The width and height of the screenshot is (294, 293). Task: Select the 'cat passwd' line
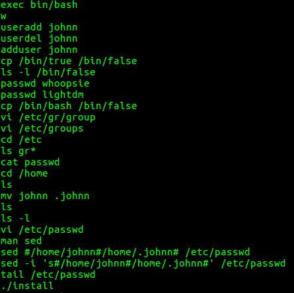coord(30,162)
